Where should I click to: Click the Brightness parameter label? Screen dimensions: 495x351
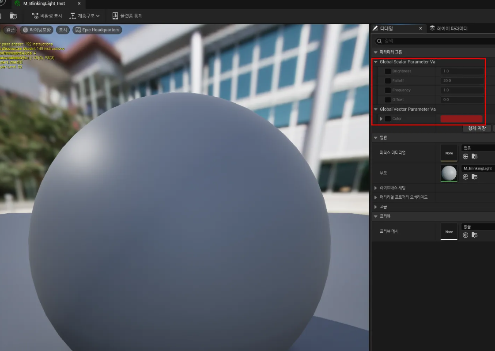click(x=401, y=72)
